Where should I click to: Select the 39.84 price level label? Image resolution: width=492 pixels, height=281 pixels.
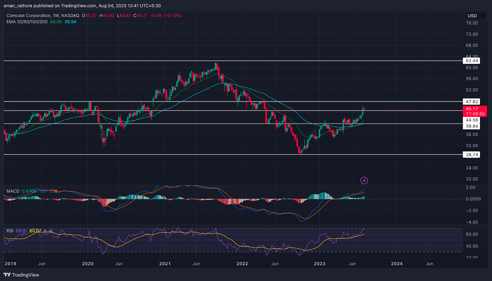[471, 126]
